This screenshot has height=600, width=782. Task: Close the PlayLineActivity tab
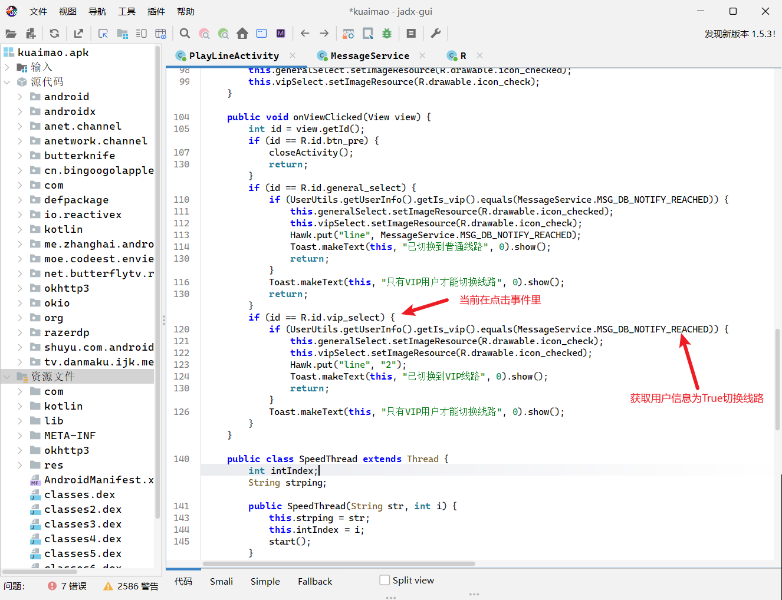(x=293, y=55)
